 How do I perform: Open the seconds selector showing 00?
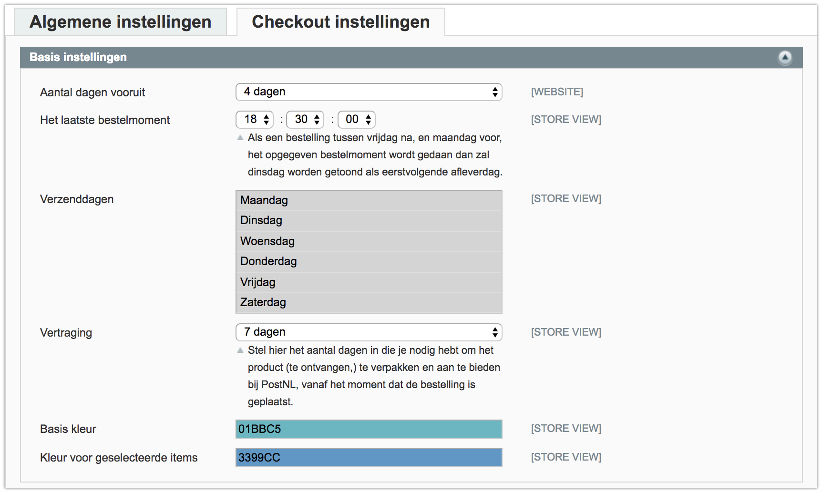click(357, 120)
